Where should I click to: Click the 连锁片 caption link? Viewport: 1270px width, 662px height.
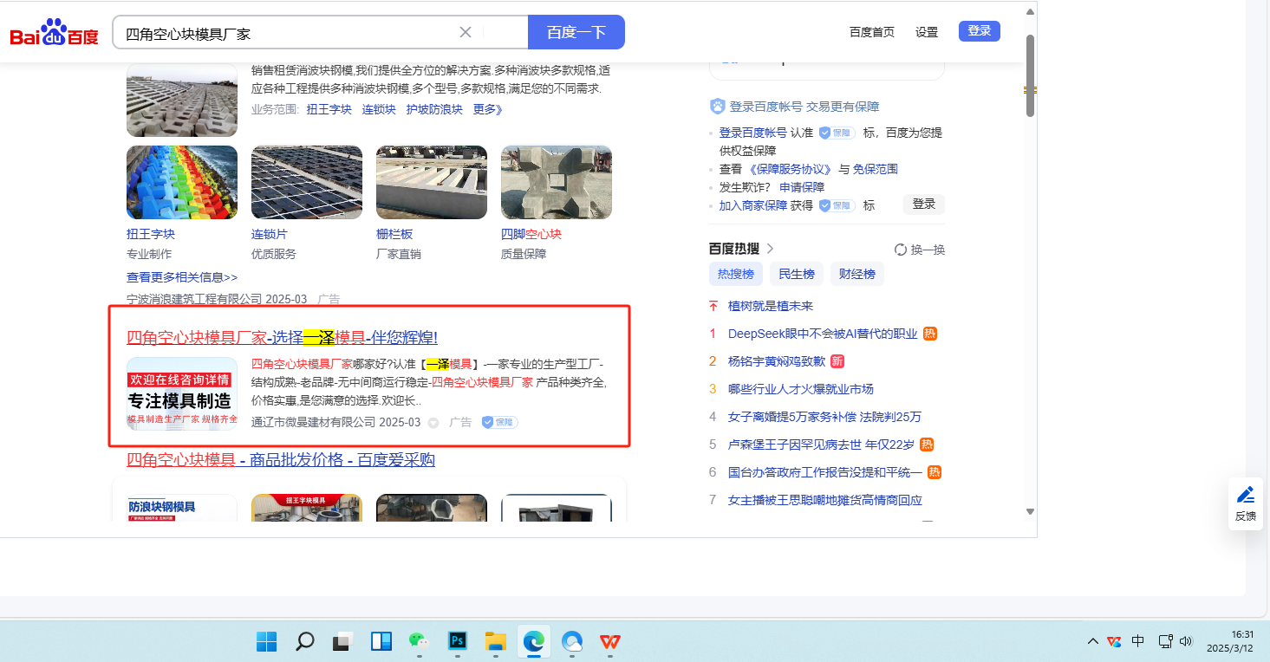[x=270, y=234]
